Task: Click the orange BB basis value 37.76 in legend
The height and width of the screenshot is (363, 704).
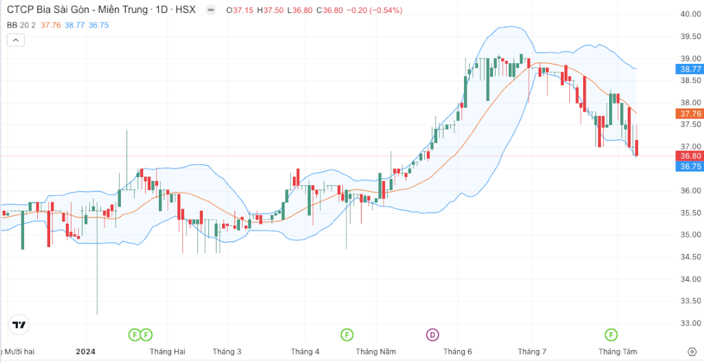Action: (x=49, y=25)
